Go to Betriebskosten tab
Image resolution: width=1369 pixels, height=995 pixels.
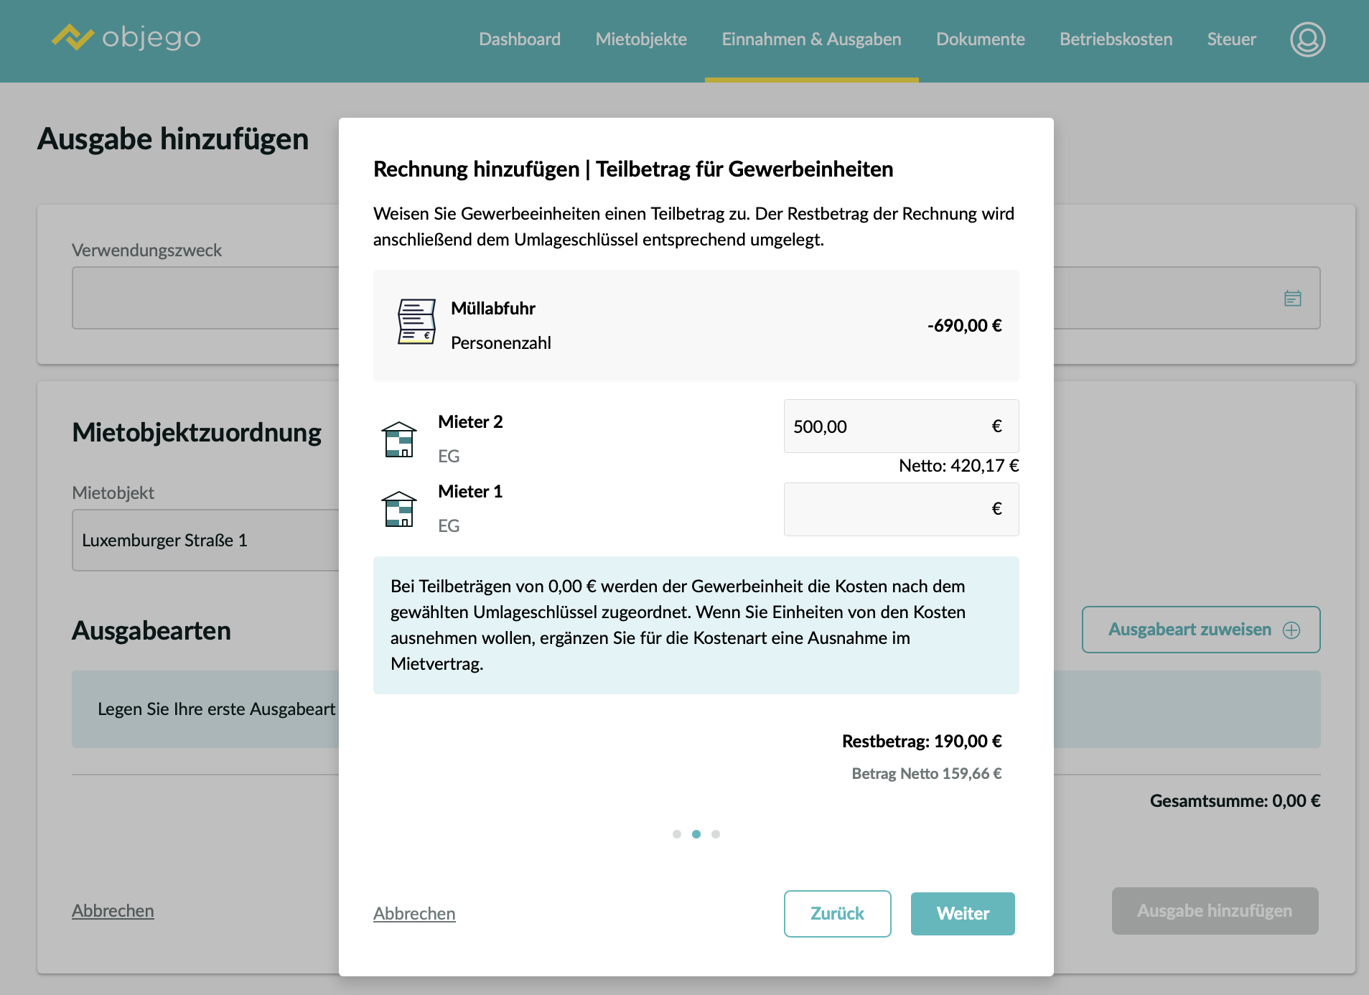(1116, 39)
